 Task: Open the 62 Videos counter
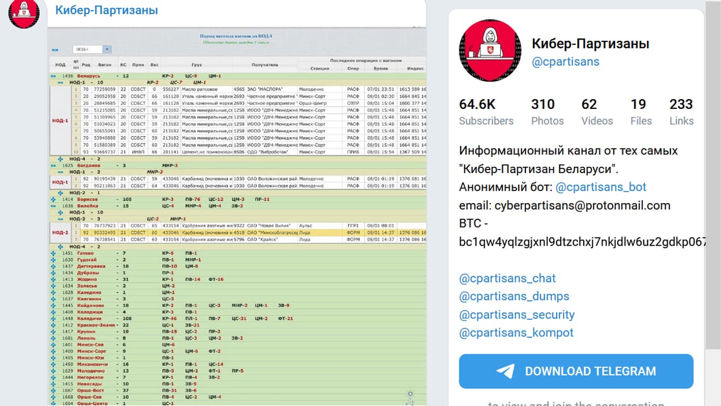pos(597,112)
